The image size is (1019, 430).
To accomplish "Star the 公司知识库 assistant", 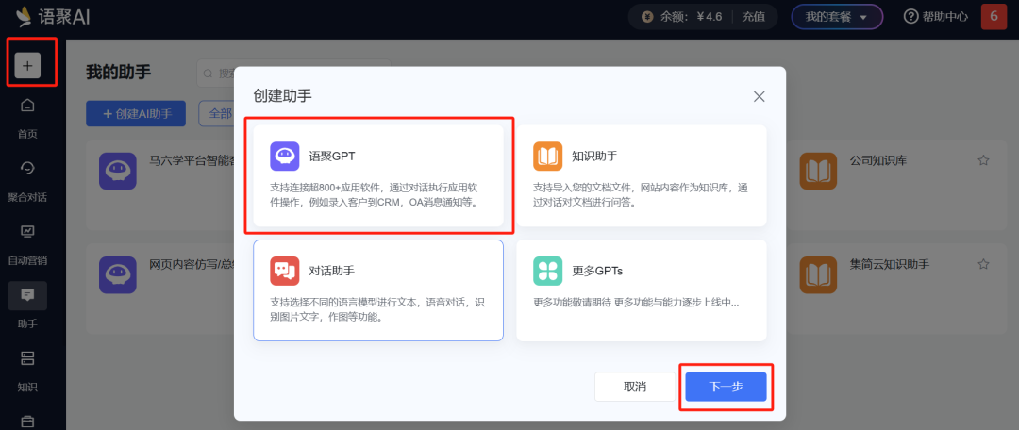I will (983, 159).
